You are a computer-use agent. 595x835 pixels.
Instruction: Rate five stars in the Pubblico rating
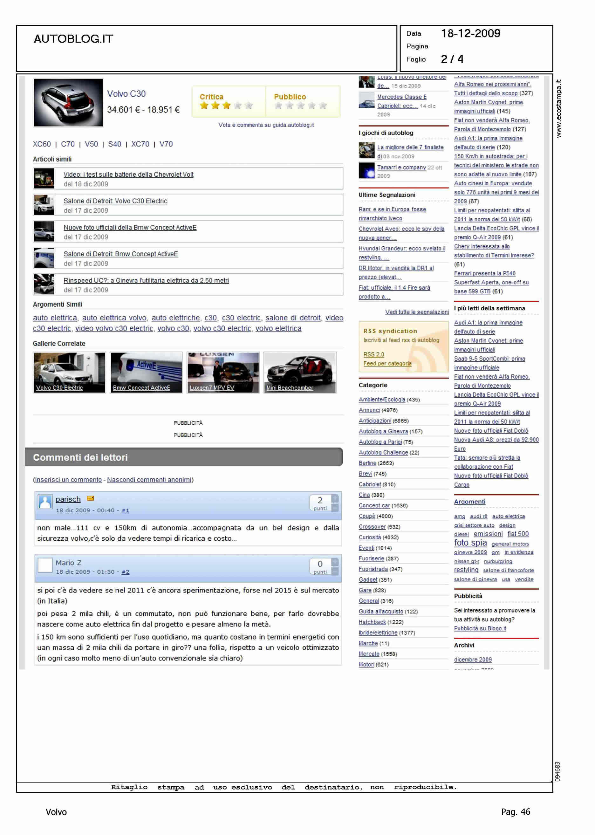point(323,106)
